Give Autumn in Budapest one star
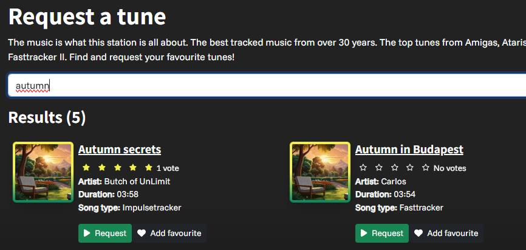Image resolution: width=526 pixels, height=250 pixels. click(x=363, y=167)
